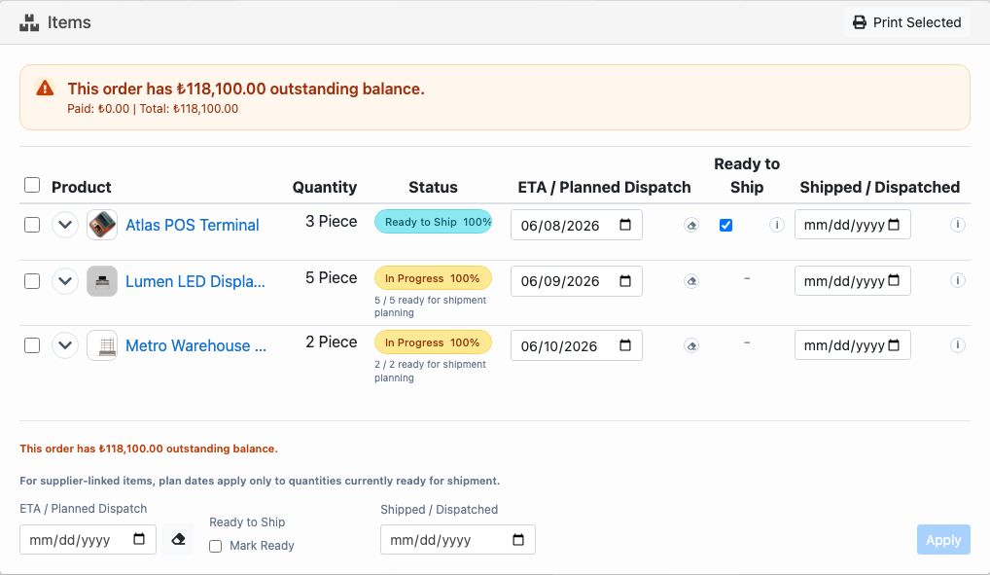The height and width of the screenshot is (575, 990).
Task: Open calendar picker for 06/10/2026 ETA
Action: tap(625, 345)
